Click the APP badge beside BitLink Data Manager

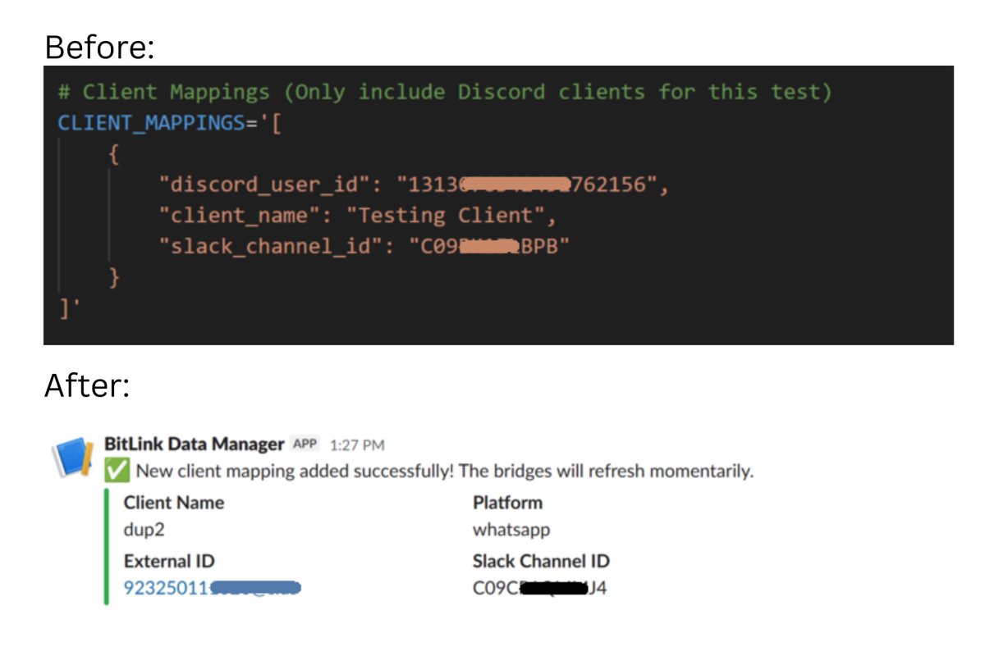click(304, 444)
